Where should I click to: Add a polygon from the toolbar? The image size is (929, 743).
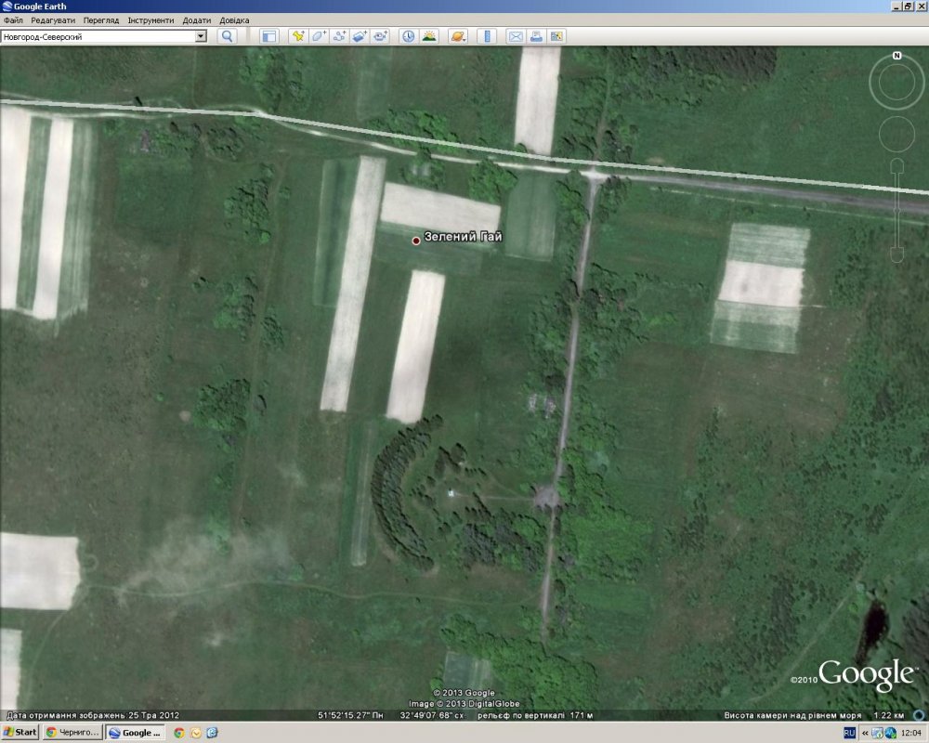tap(318, 36)
